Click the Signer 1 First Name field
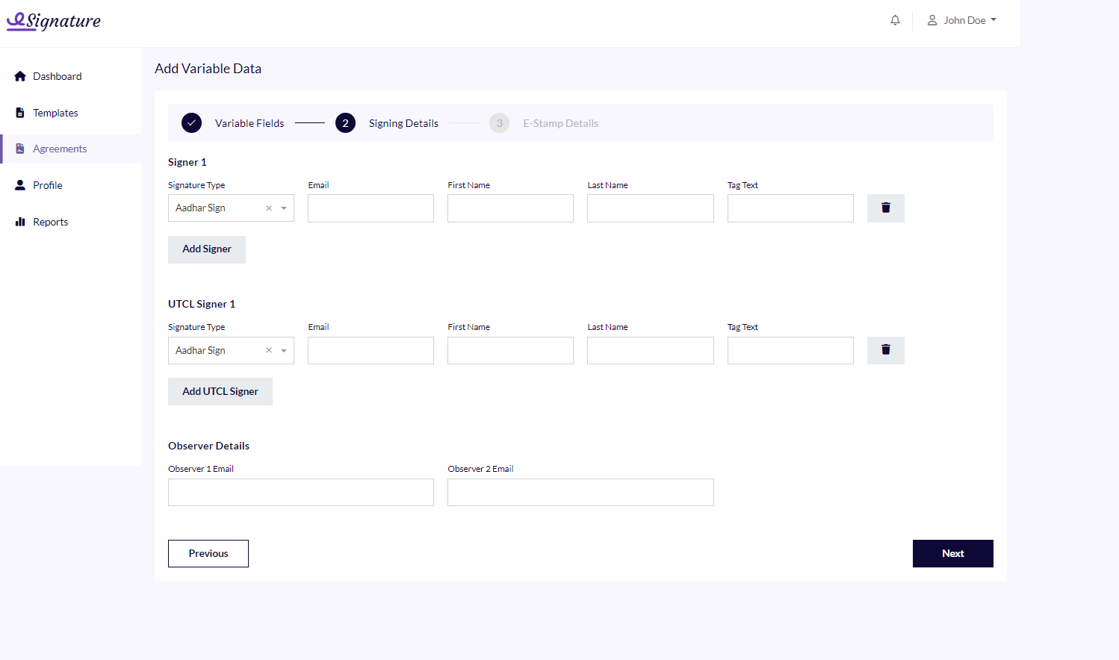The image size is (1119, 660). click(510, 208)
